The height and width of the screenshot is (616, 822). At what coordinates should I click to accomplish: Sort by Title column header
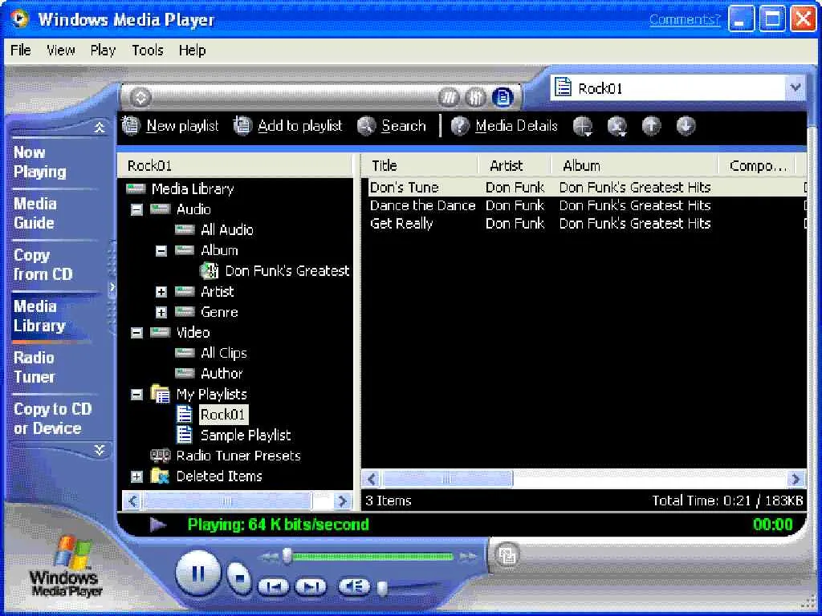[x=419, y=165]
